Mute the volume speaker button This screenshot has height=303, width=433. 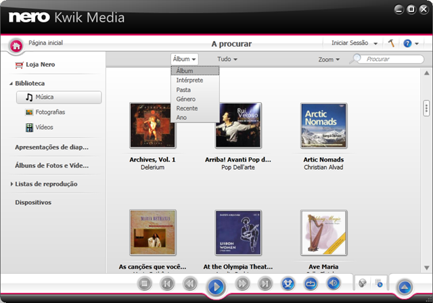(334, 284)
